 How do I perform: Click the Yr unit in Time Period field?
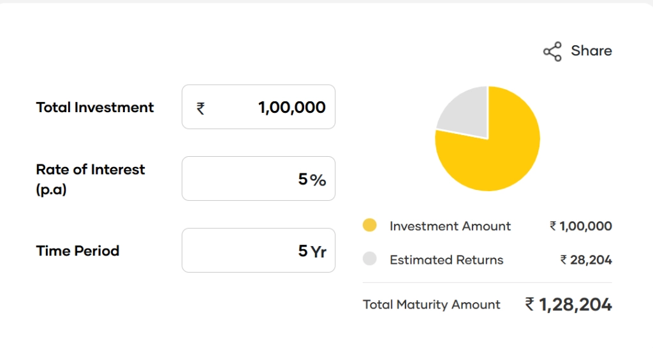coord(318,252)
